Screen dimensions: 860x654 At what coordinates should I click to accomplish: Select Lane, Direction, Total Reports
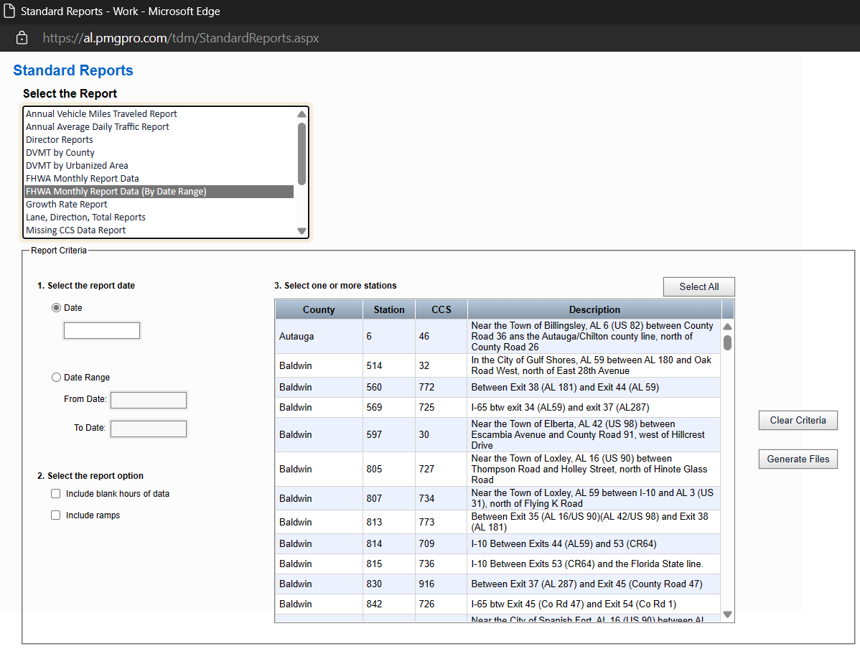coord(159,218)
